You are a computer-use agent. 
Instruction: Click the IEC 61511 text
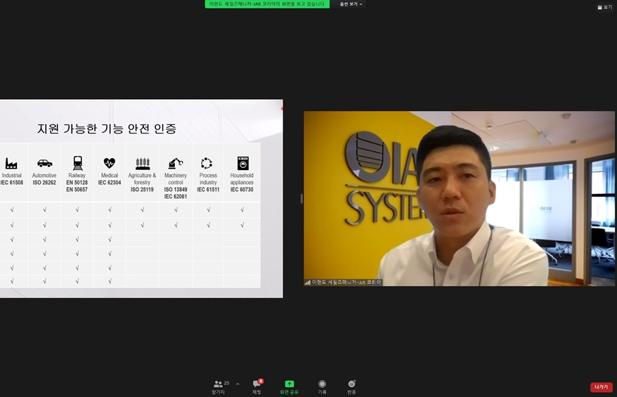point(208,190)
